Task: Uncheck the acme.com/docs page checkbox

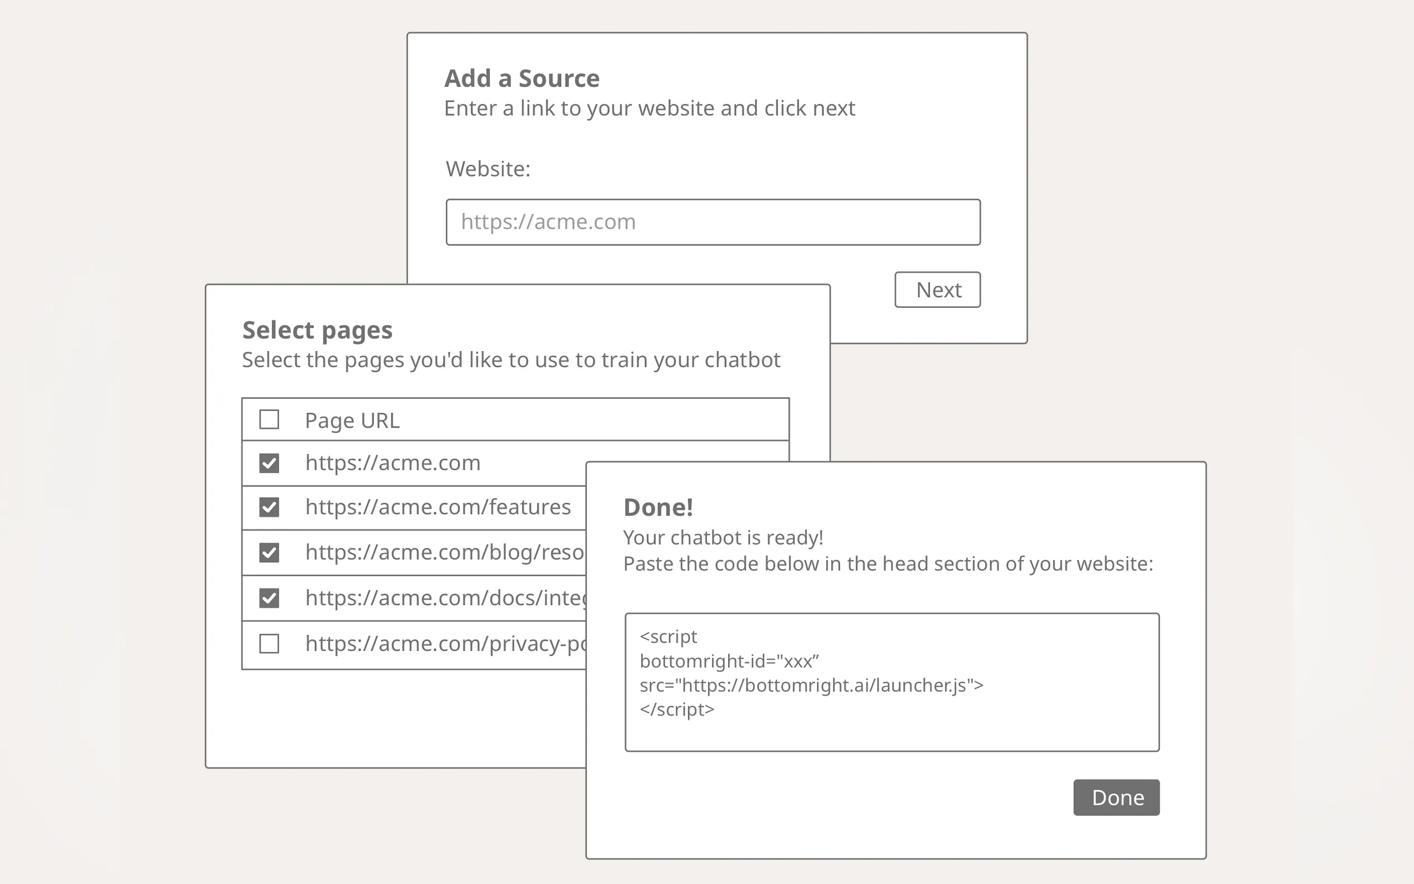Action: (269, 598)
